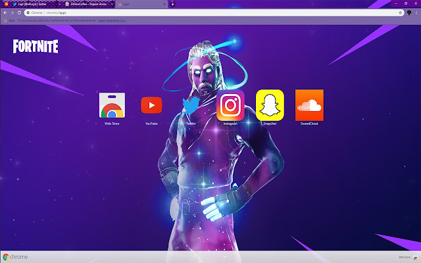Minimize the Chrome window
Image resolution: width=421 pixels, height=263 pixels.
(396, 3)
